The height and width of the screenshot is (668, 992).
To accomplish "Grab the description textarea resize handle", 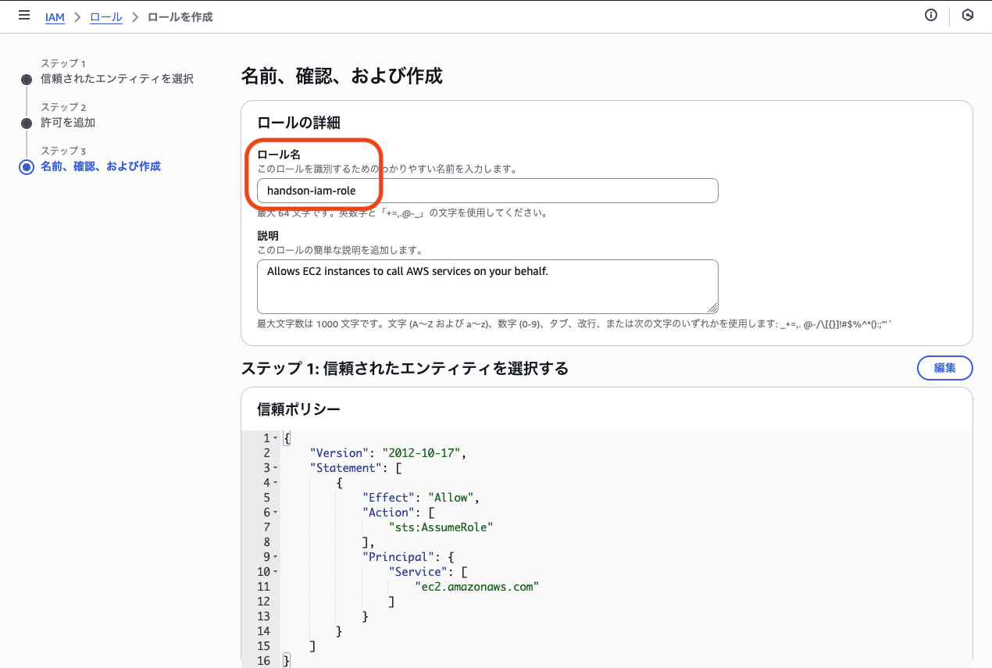I will click(x=712, y=308).
